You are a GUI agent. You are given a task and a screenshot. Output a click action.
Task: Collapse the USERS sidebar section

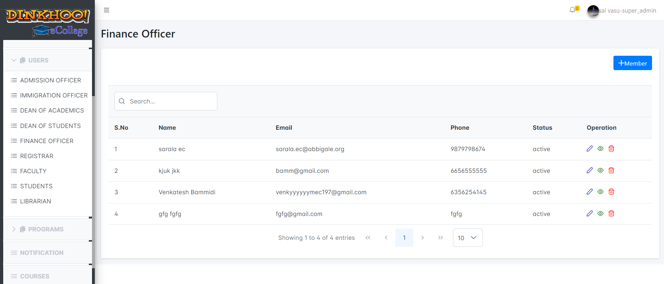pyautogui.click(x=48, y=60)
